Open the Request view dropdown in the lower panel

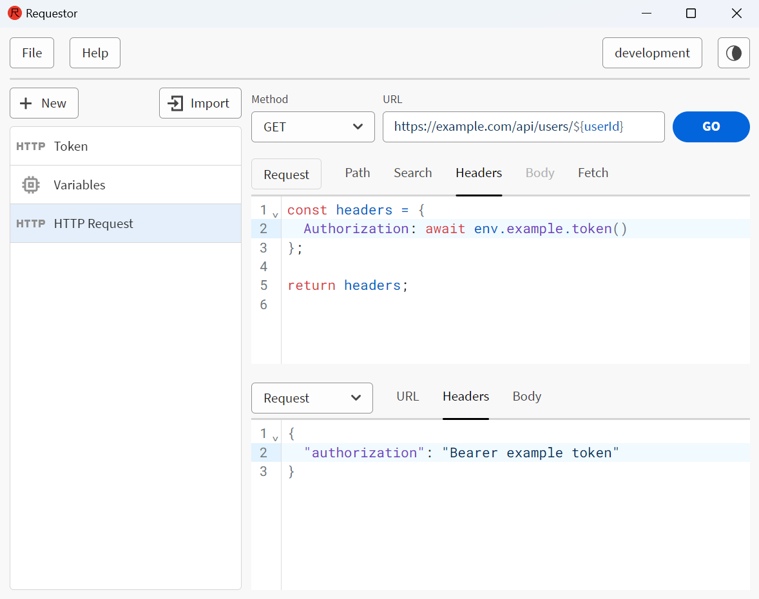point(312,398)
